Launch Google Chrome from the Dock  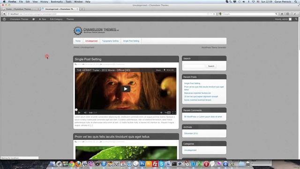click(72, 164)
